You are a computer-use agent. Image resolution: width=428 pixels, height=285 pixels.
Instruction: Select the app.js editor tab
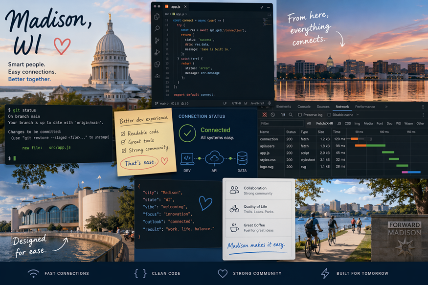176,6
